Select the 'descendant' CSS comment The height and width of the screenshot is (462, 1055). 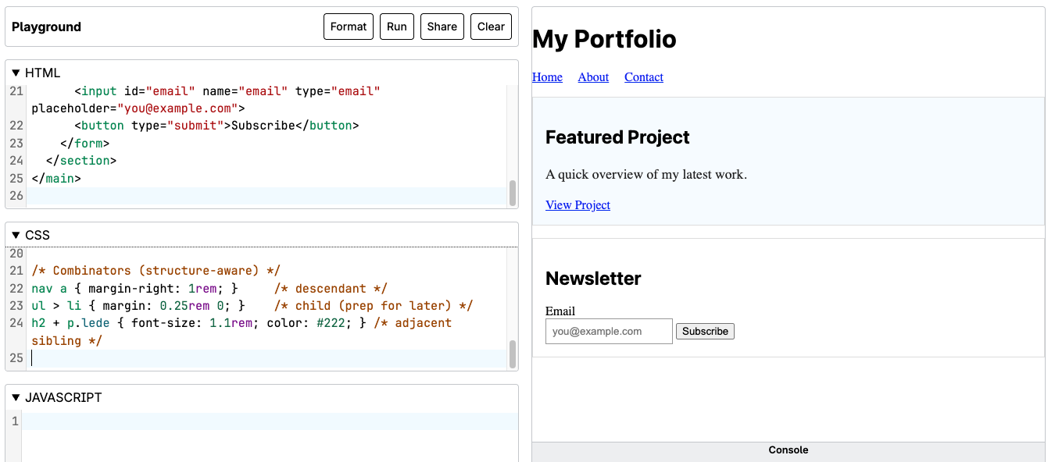click(x=331, y=288)
